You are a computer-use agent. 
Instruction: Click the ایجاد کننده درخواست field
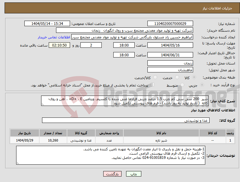pos(132,37)
